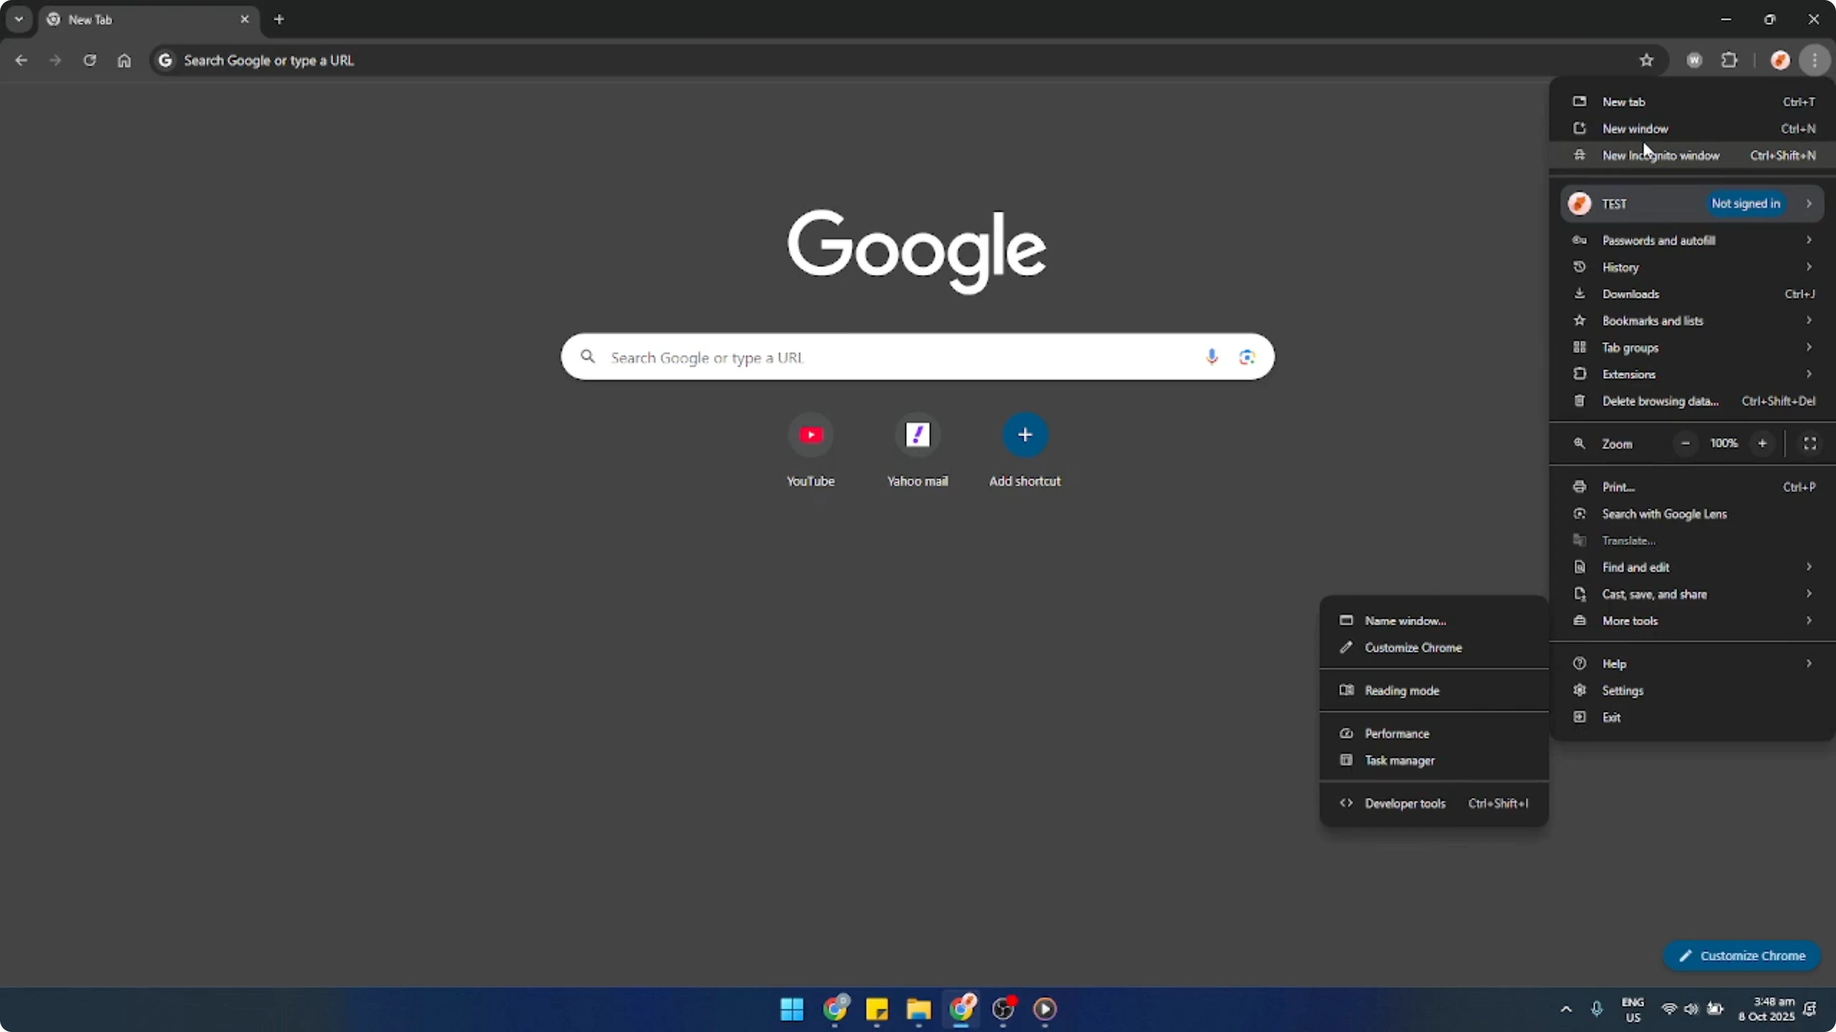Close the three-dot Chrome menu button
Screen dimensions: 1836x1032
(x=1816, y=60)
